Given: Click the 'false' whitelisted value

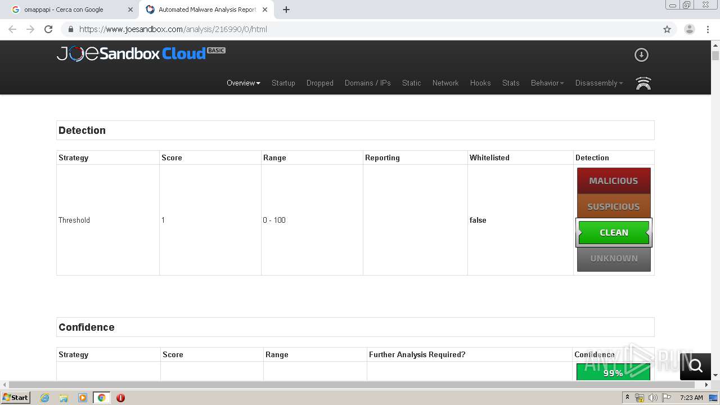Looking at the screenshot, I should tap(478, 220).
